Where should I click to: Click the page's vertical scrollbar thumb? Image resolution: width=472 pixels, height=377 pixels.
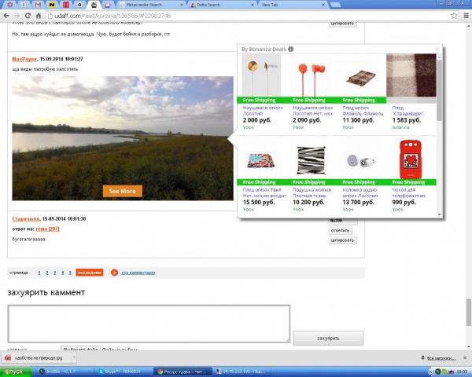coord(469,312)
